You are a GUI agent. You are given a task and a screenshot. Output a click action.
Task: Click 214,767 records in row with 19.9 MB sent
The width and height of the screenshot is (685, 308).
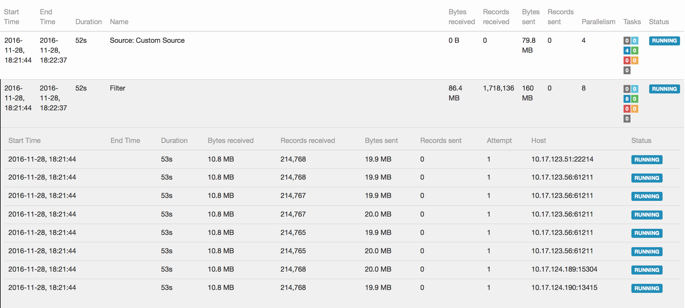click(293, 196)
